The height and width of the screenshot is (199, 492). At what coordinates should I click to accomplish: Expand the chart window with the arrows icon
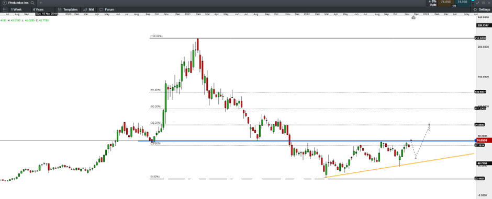click(x=477, y=3)
